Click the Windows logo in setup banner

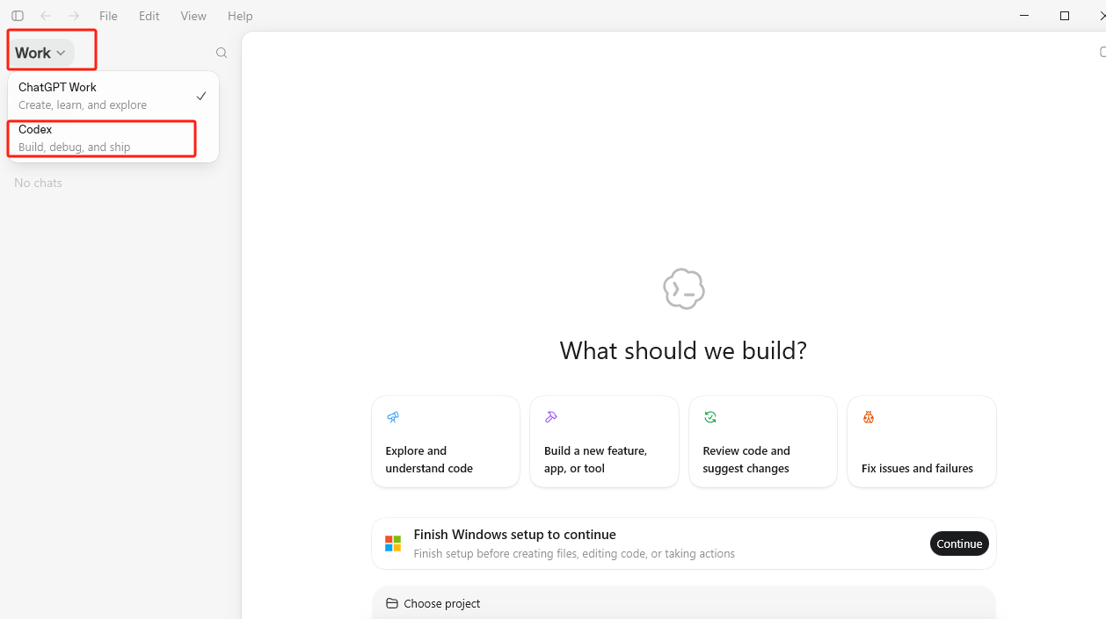[x=393, y=543]
